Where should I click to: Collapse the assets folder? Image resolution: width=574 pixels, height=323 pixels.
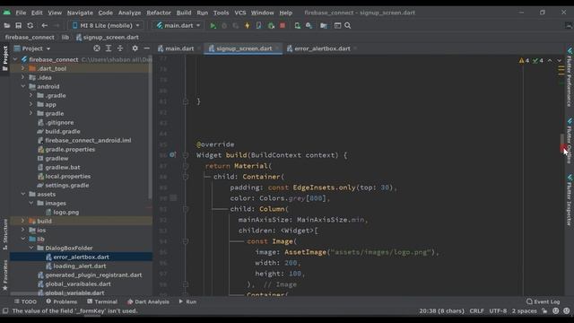23,194
